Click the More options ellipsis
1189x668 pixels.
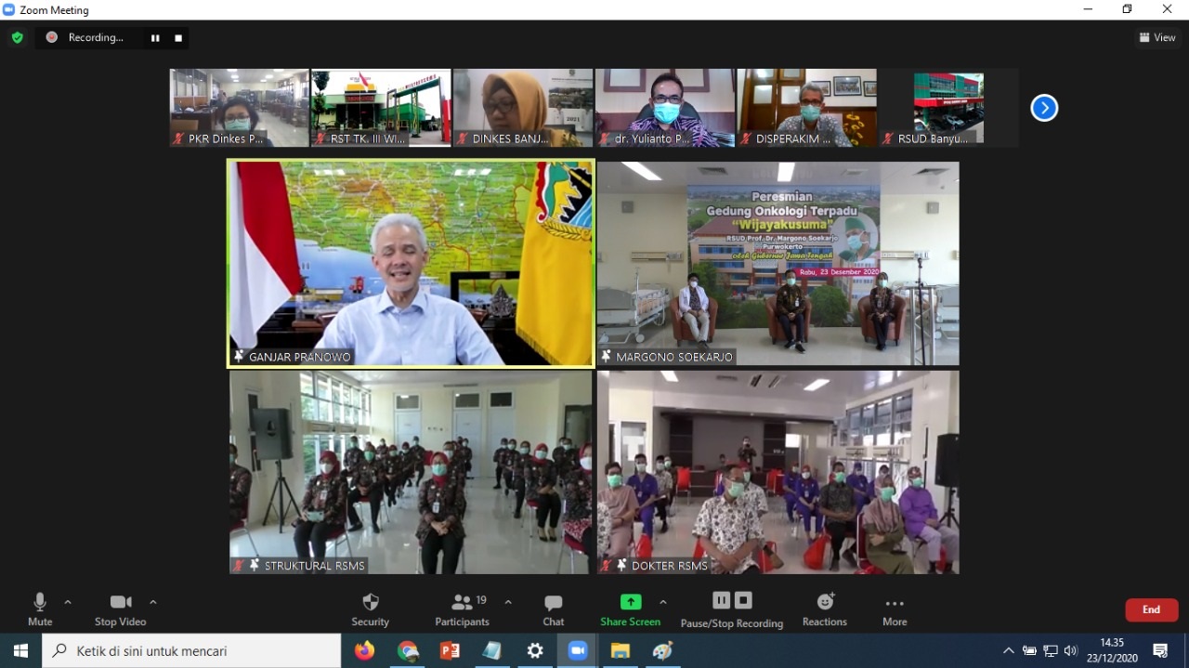pyautogui.click(x=895, y=609)
